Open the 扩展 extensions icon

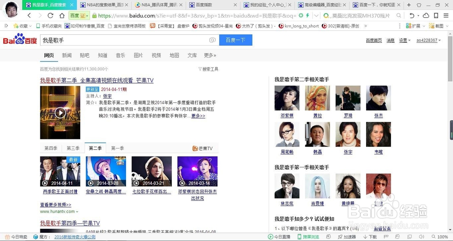(x=409, y=26)
